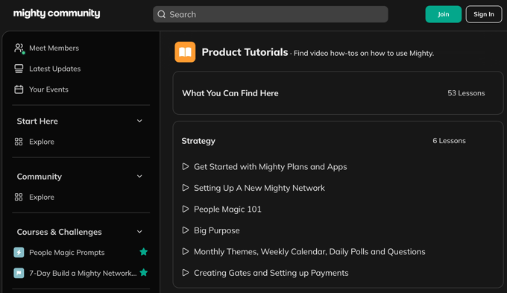Collapse the Courses & Challenges section chevron
Screen dimensions: 507x293
tap(139, 232)
